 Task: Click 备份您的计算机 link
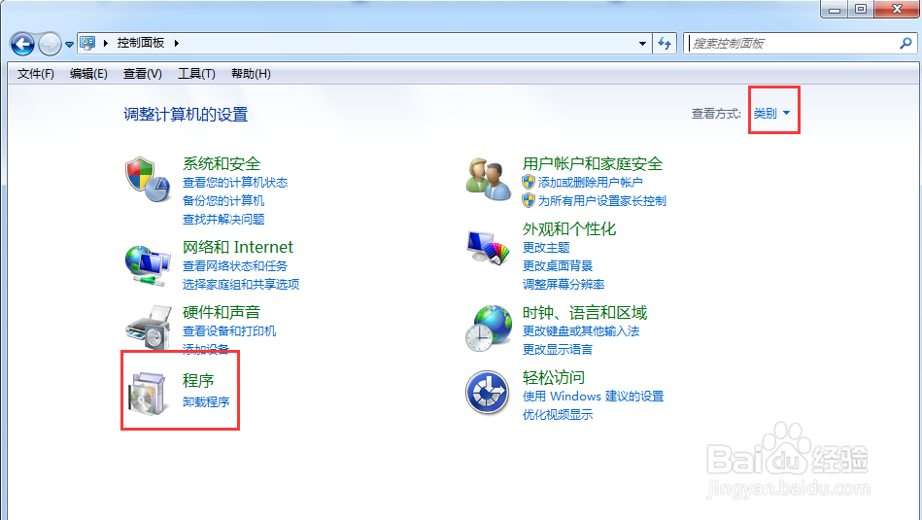tap(222, 200)
